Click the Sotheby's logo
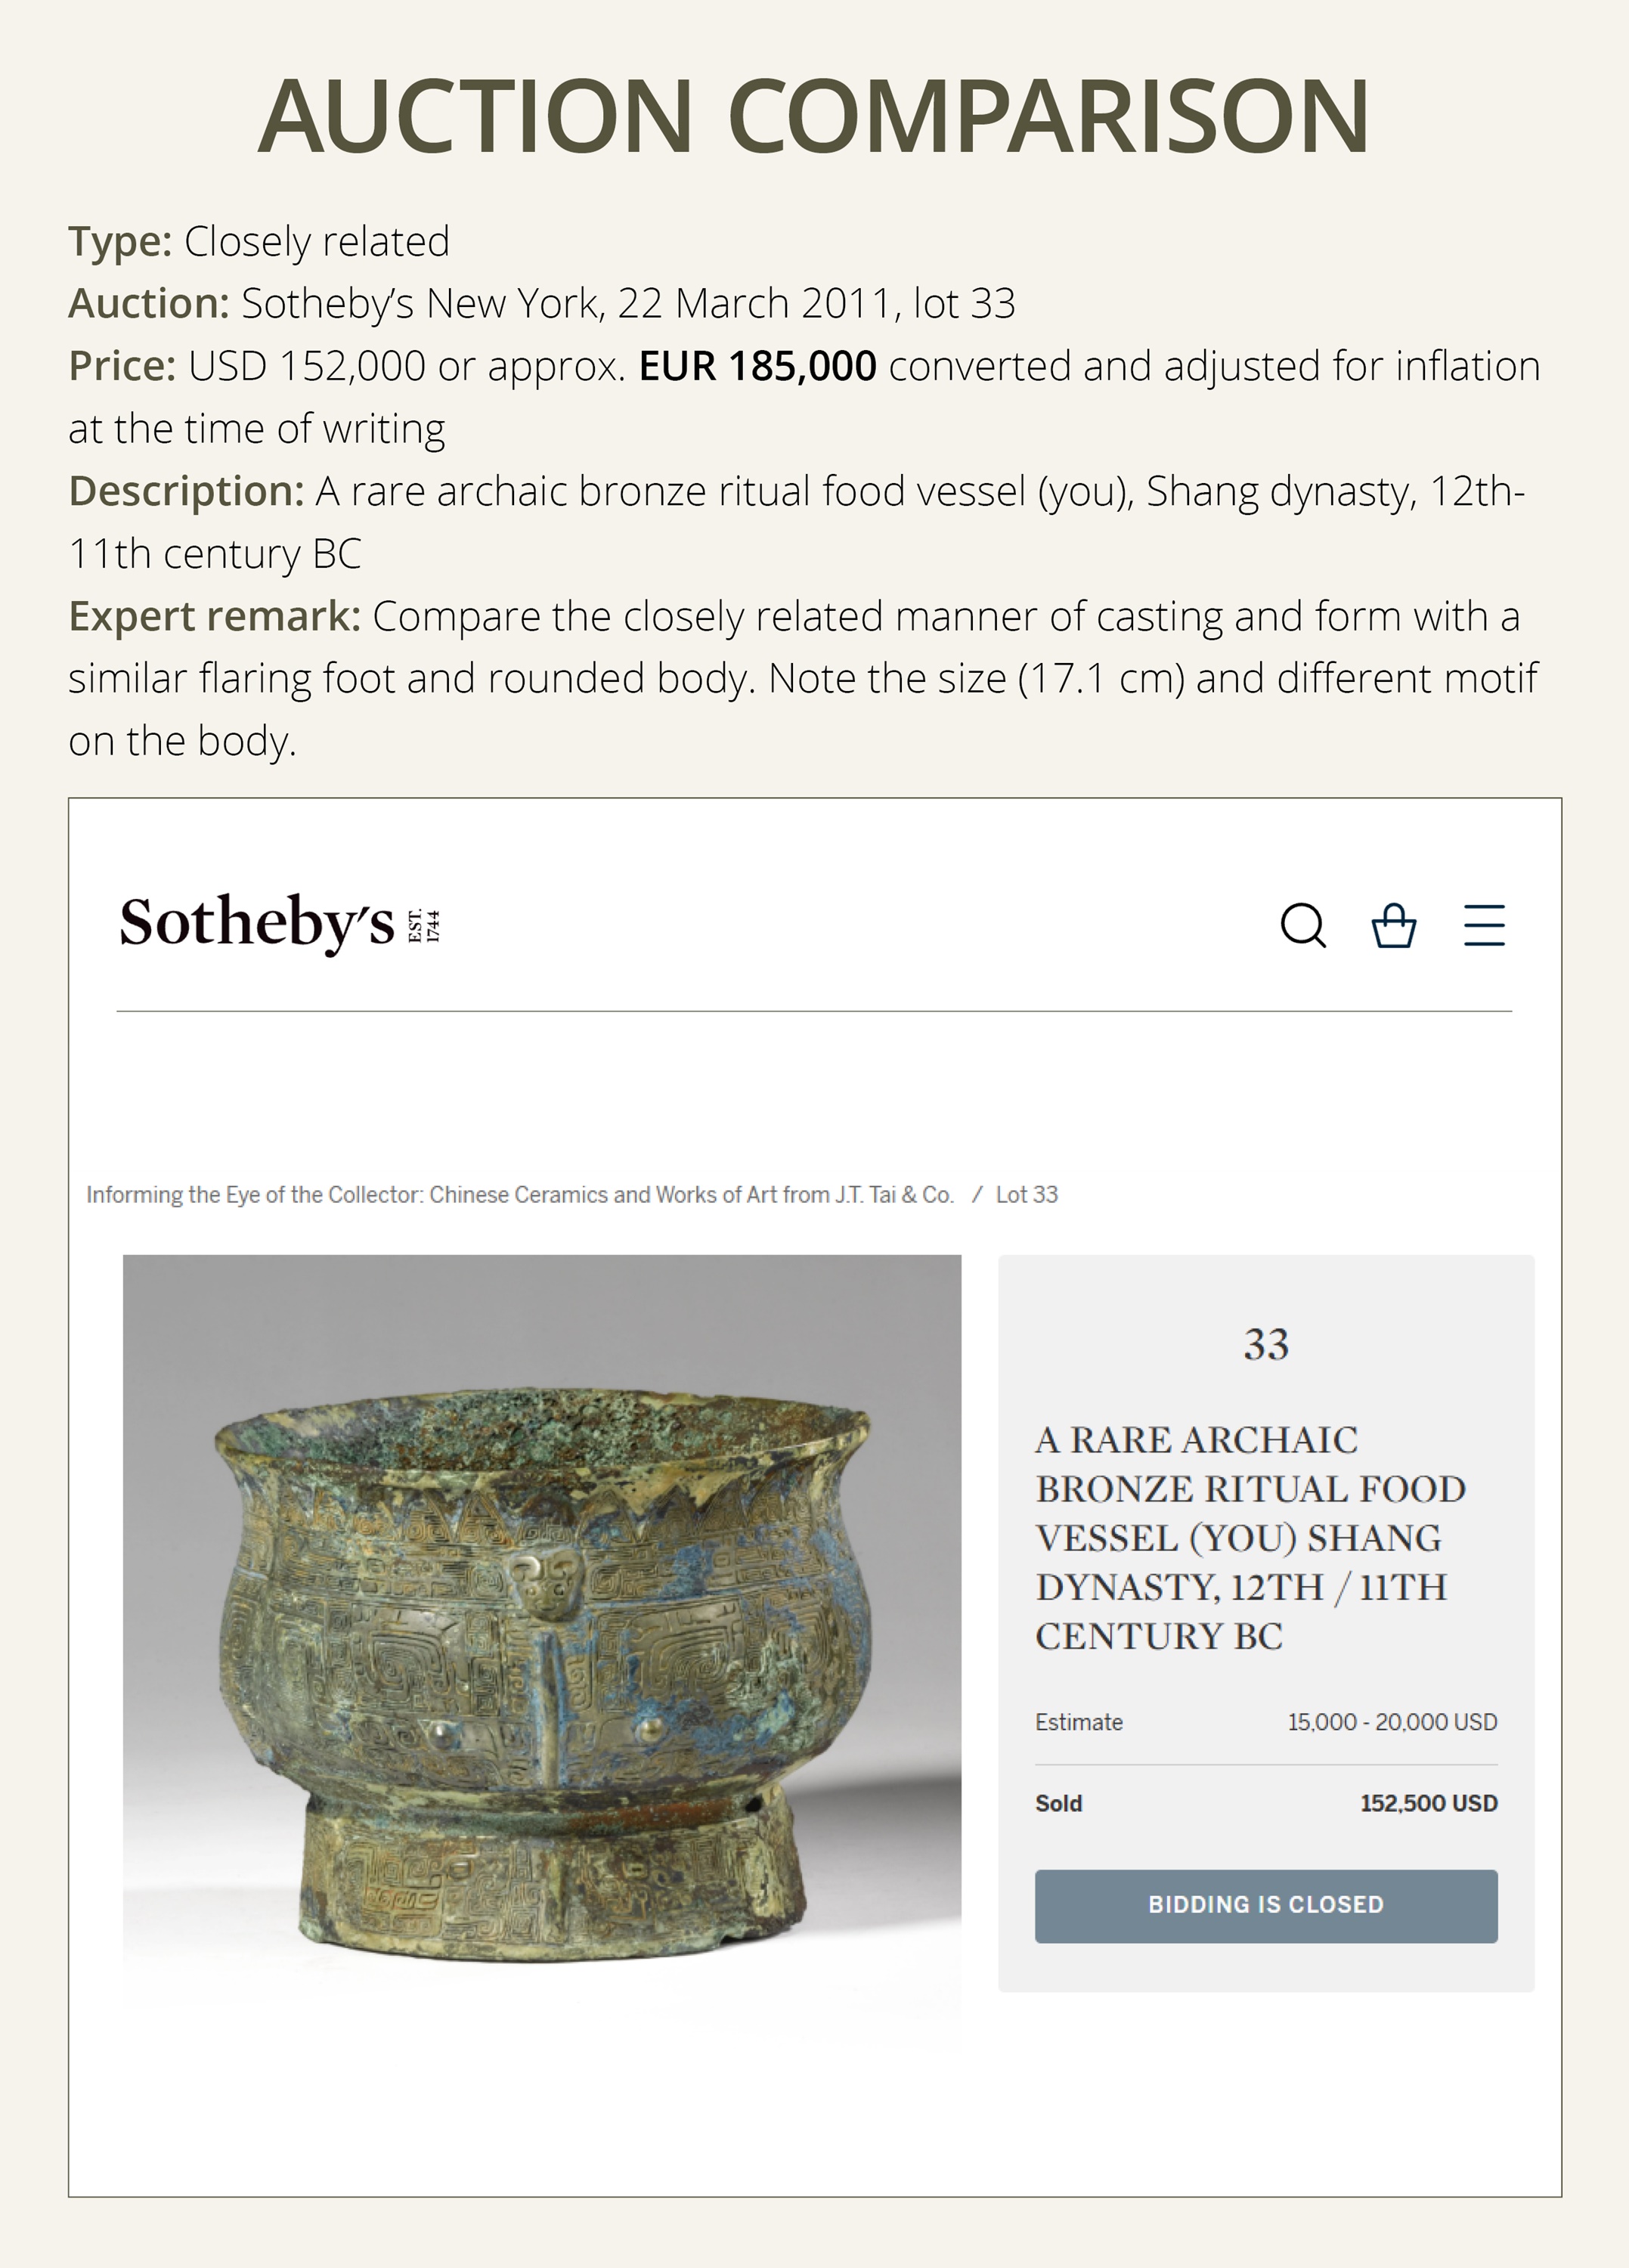Image resolution: width=1629 pixels, height=2268 pixels. pyautogui.click(x=257, y=922)
